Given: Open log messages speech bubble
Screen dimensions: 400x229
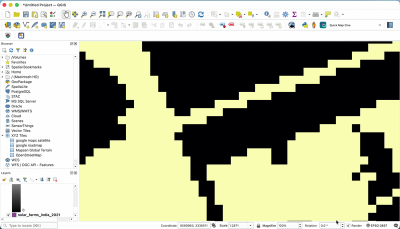Looking at the screenshot, I should pyautogui.click(x=395, y=225).
